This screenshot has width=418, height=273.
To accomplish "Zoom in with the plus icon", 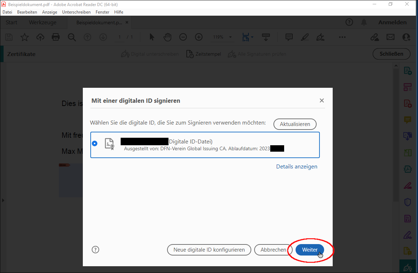I will pos(199,37).
